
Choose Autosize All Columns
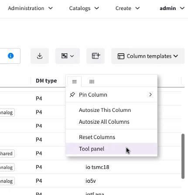coord(104,122)
